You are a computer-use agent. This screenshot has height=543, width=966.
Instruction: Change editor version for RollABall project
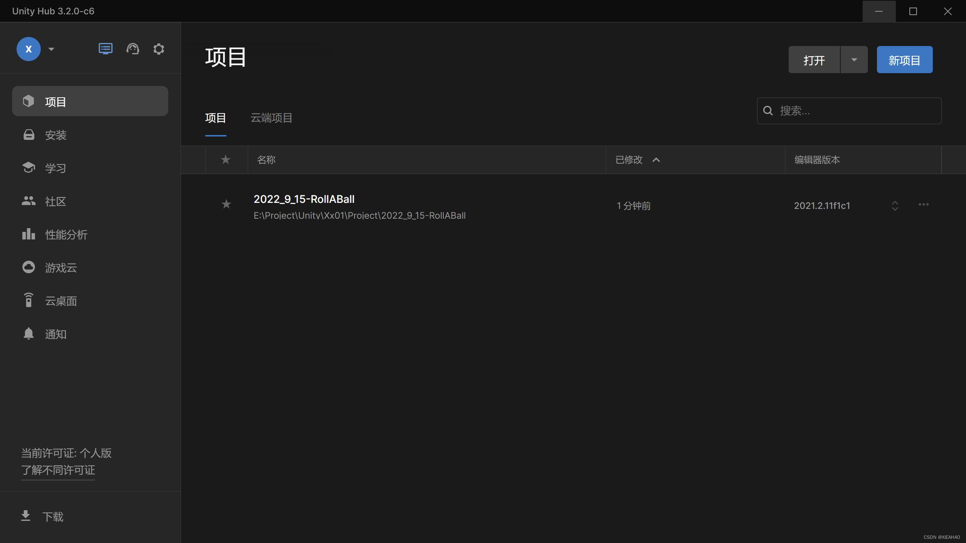[895, 206]
